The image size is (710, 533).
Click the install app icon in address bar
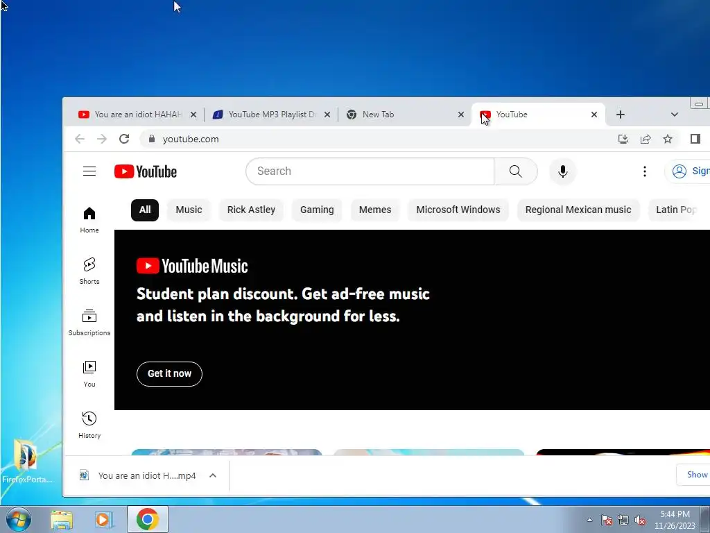click(x=623, y=139)
